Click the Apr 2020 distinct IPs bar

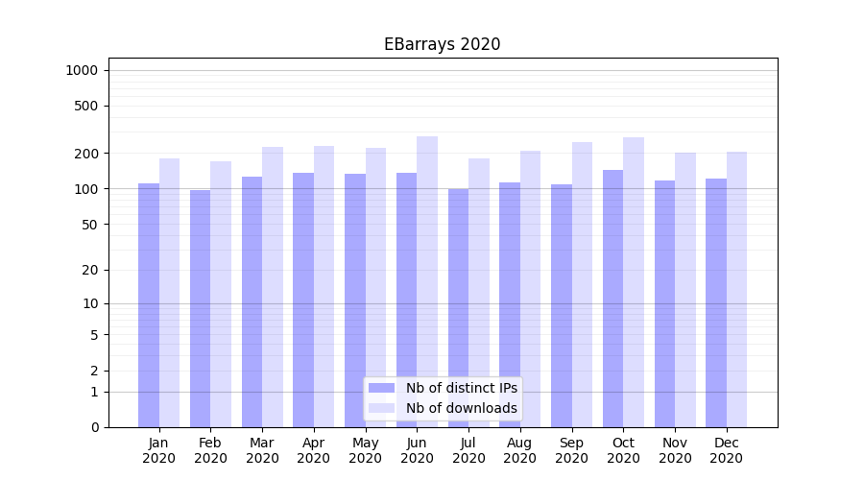point(303,300)
